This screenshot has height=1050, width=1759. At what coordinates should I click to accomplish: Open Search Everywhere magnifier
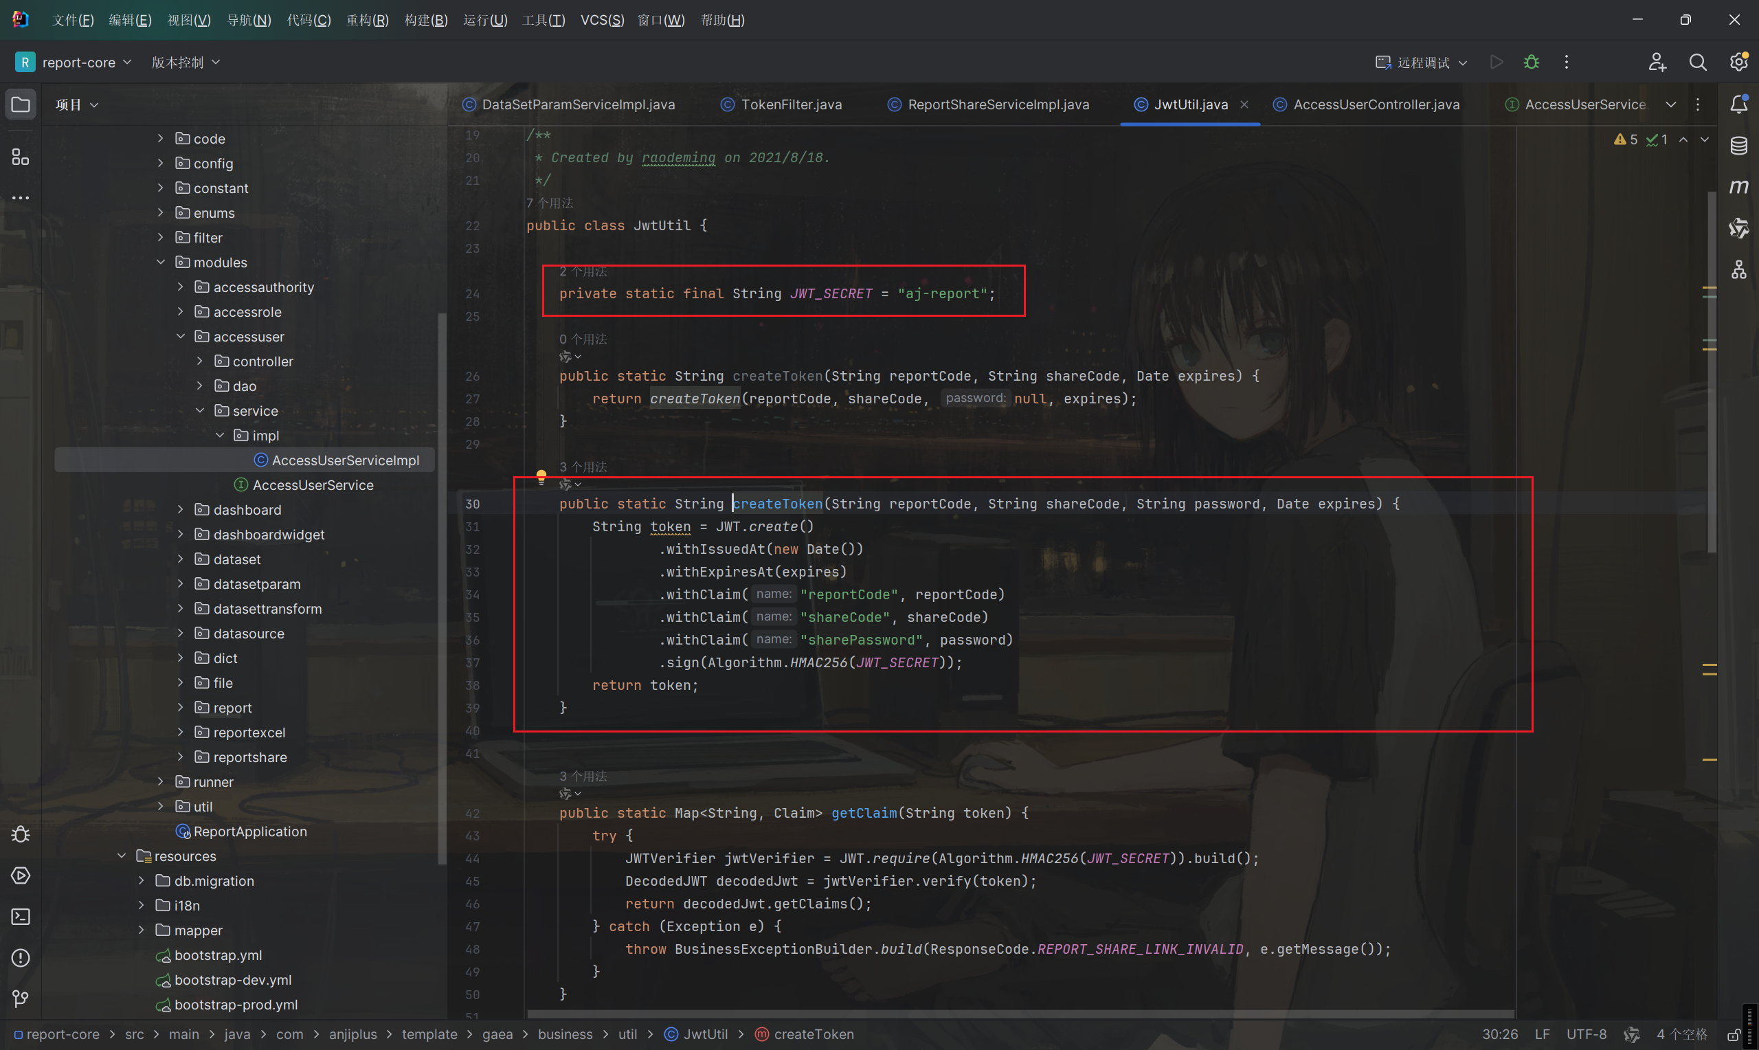1697,63
